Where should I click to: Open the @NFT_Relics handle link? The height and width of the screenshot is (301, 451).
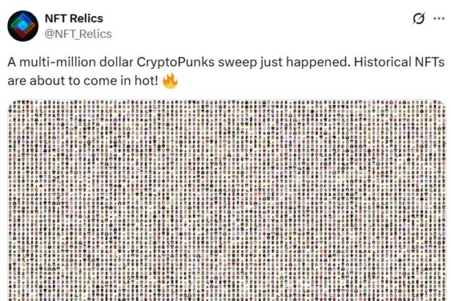[x=79, y=33]
